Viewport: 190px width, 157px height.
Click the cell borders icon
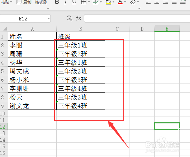(x=84, y=2)
